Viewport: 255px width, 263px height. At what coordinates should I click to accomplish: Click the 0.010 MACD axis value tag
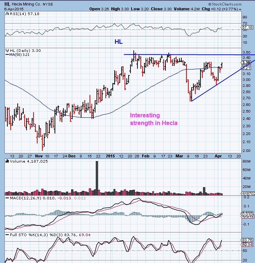click(247, 214)
